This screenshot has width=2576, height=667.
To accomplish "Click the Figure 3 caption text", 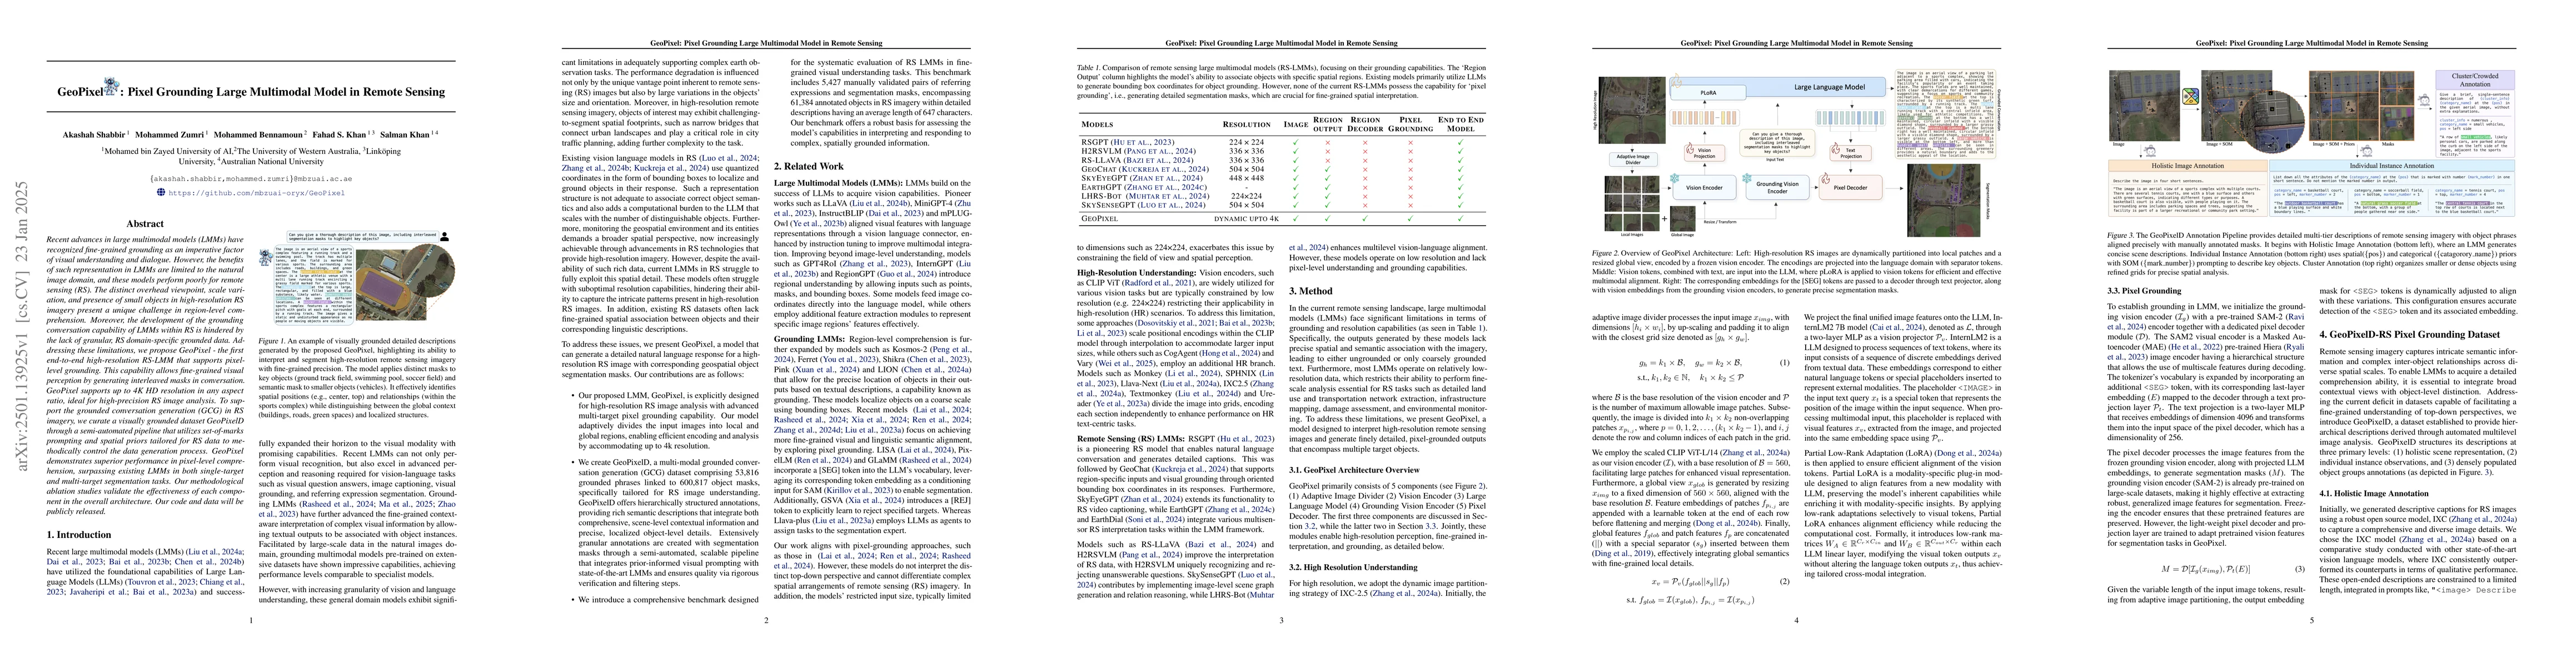I will pyautogui.click(x=2311, y=255).
